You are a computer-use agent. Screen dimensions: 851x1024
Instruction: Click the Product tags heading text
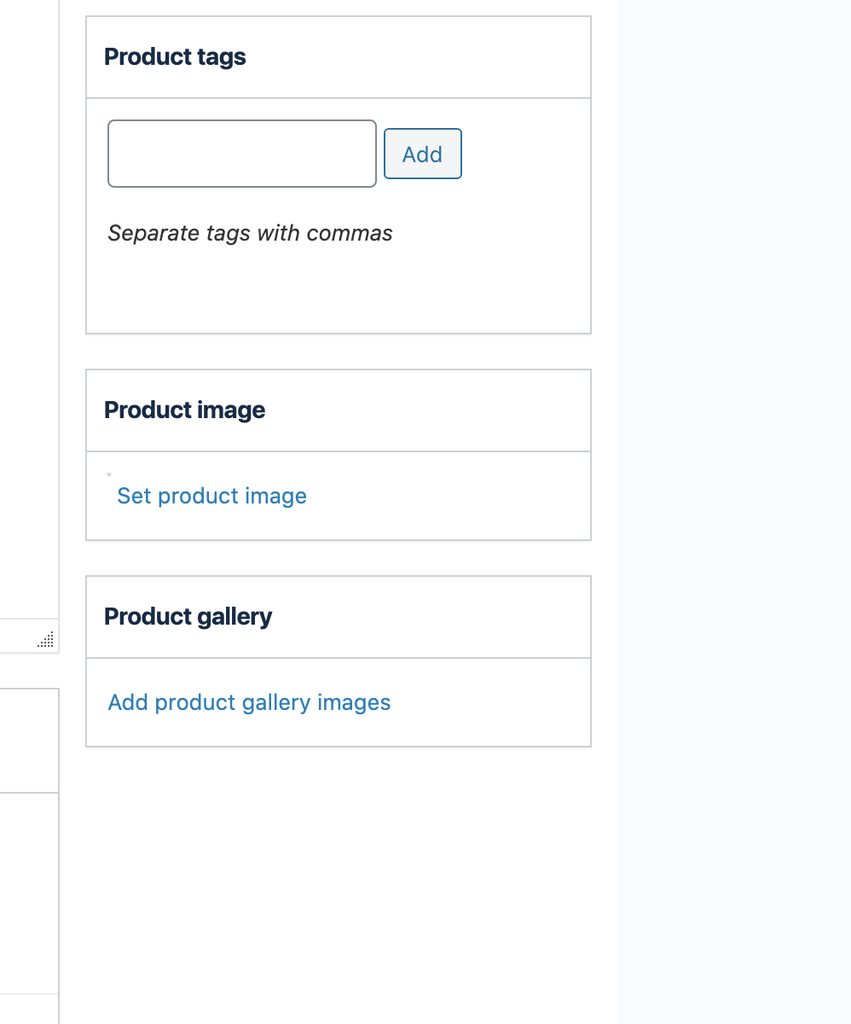point(175,57)
